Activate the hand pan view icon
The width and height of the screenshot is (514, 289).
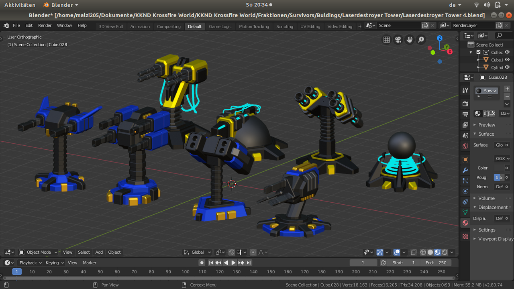[x=410, y=39]
